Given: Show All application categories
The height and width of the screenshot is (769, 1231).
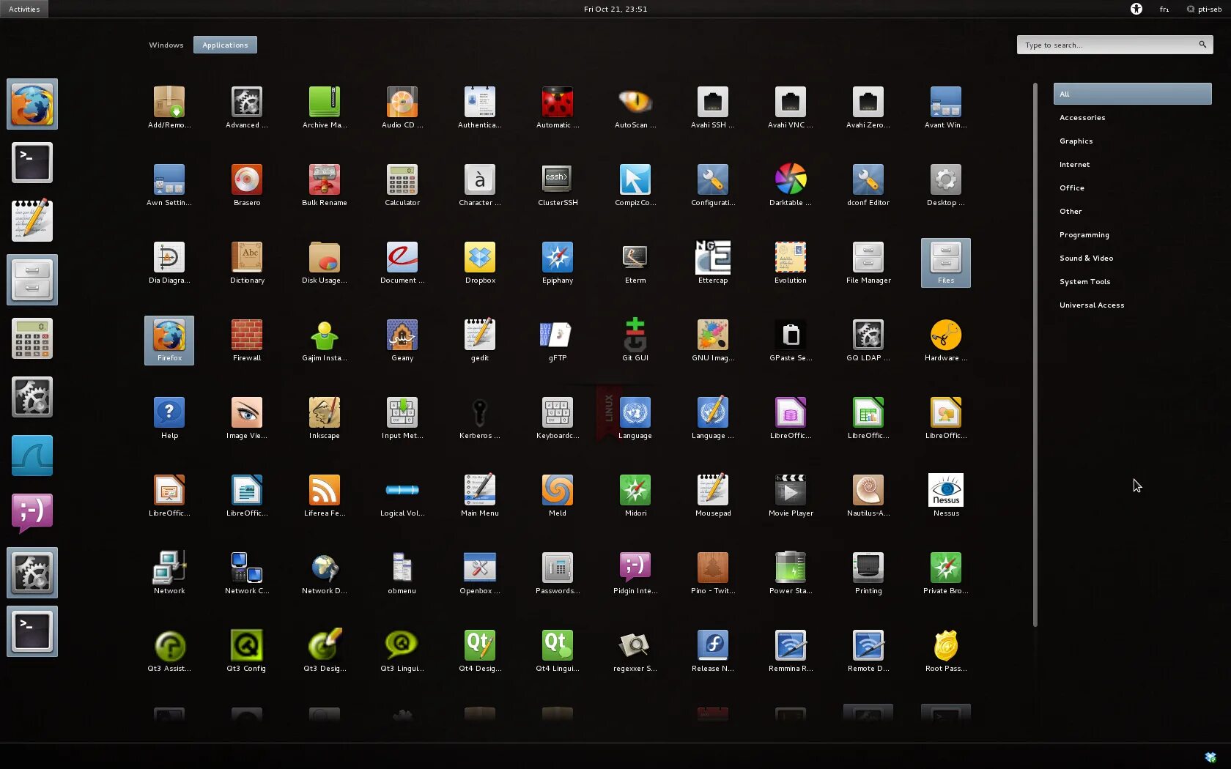Looking at the screenshot, I should click(x=1132, y=94).
